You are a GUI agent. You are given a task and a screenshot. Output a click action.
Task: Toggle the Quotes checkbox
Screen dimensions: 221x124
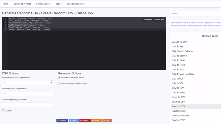[x=3, y=110]
